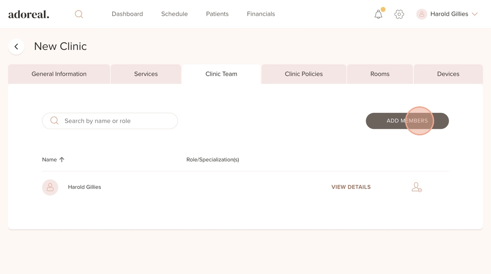Open the Dashboard menu
Image resolution: width=491 pixels, height=274 pixels.
tap(127, 14)
